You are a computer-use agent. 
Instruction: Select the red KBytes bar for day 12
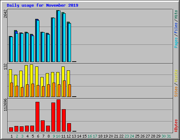(69, 127)
